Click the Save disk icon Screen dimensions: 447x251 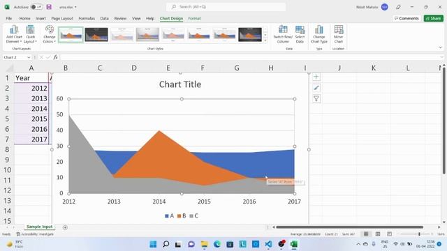[49, 7]
